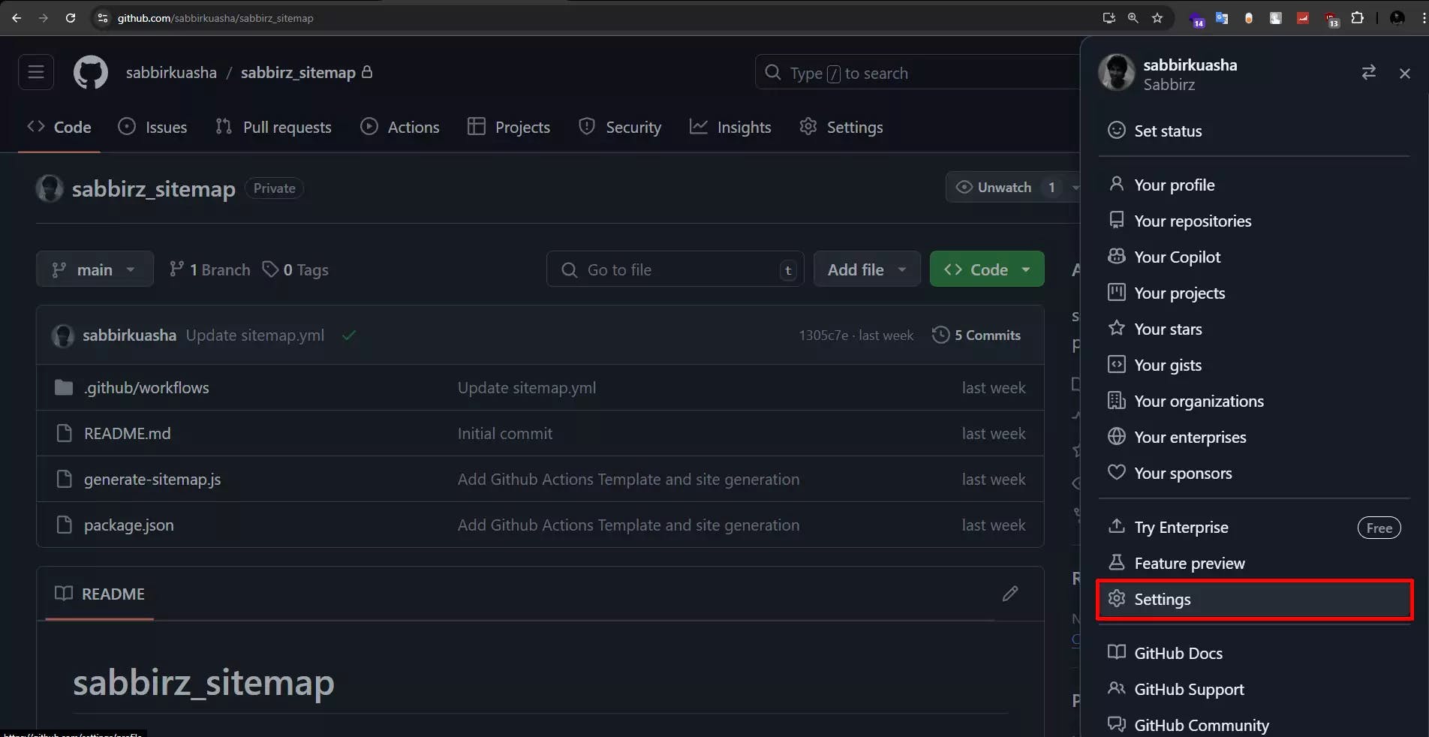
Task: Click the sabbirkuasha owner breadcrumb link
Action: click(x=171, y=73)
